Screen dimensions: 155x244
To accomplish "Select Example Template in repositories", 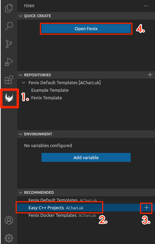I will [x=50, y=90].
